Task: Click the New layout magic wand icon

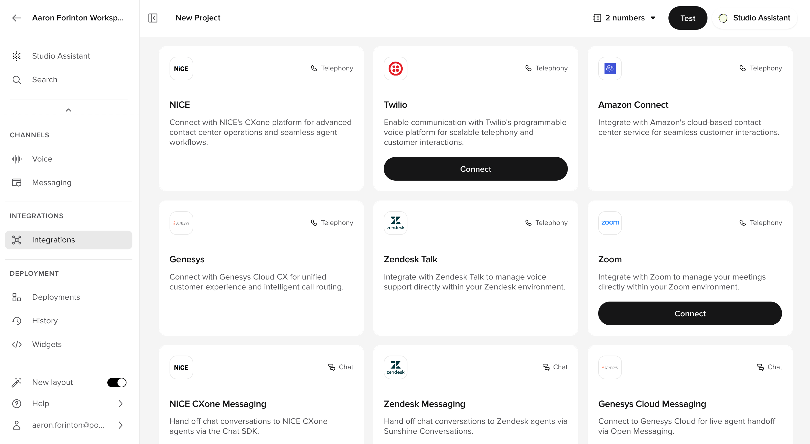Action: click(17, 382)
